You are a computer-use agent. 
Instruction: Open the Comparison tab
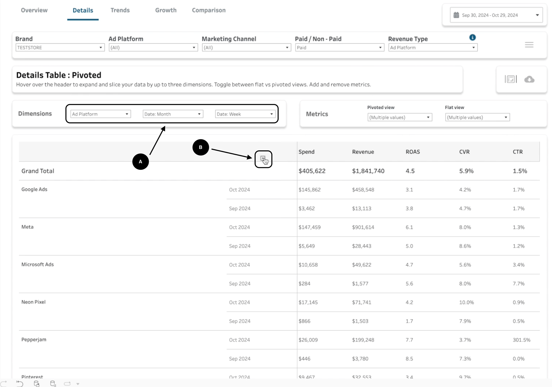click(209, 10)
